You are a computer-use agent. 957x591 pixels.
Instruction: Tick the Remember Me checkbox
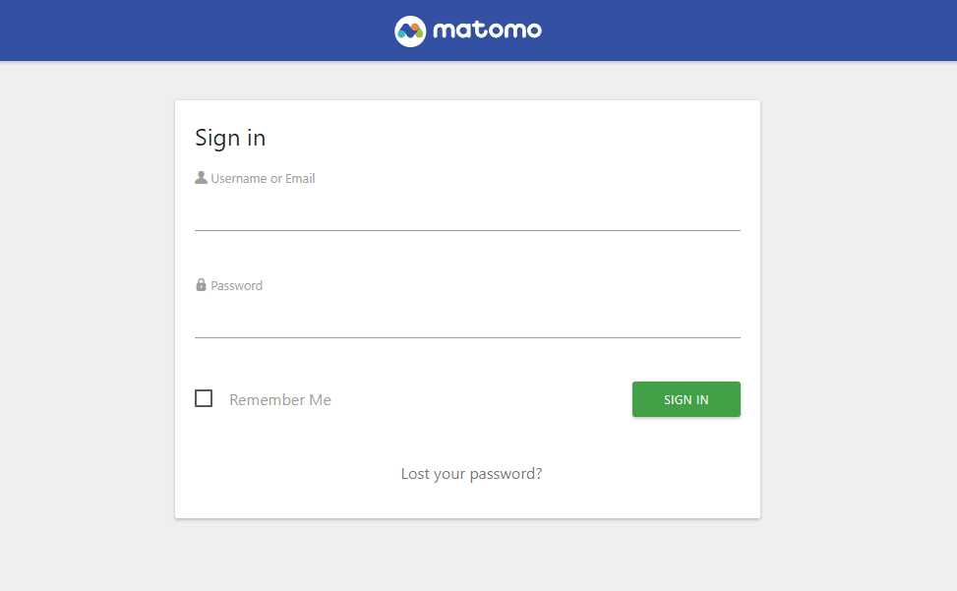point(204,398)
